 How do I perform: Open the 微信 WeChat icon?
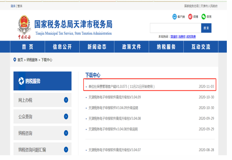(204, 17)
